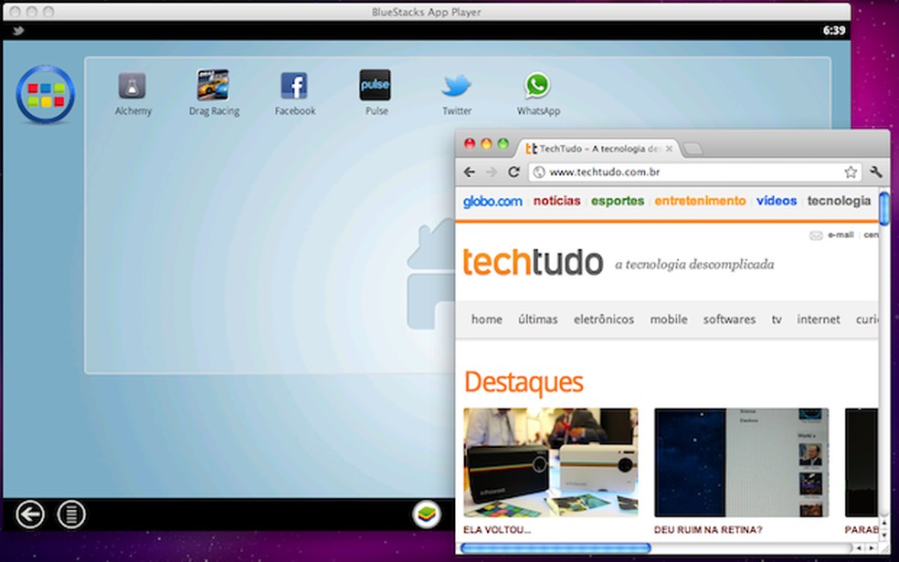The image size is (899, 562).
Task: Open the Twitter app
Action: pyautogui.click(x=457, y=86)
